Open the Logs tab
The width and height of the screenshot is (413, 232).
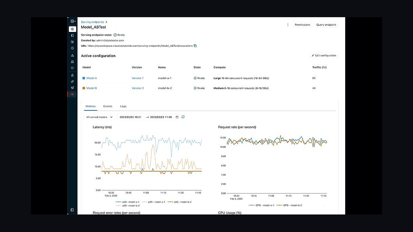[123, 107]
